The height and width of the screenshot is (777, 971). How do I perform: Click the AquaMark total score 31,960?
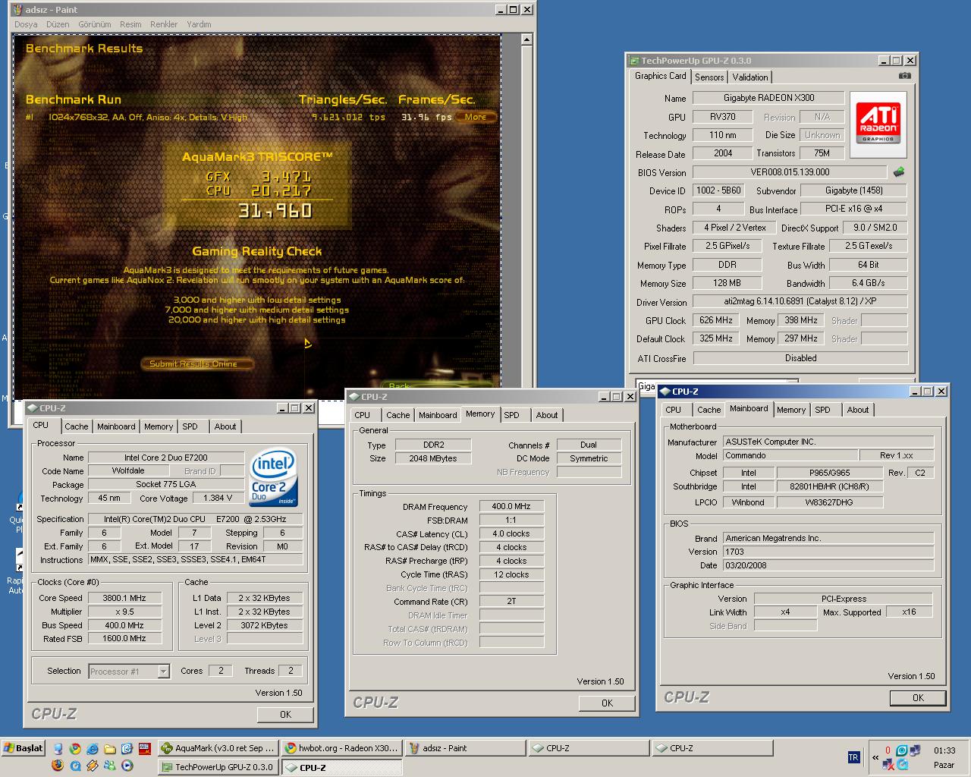(x=275, y=210)
